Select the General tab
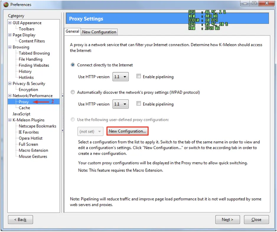 [x=72, y=31]
